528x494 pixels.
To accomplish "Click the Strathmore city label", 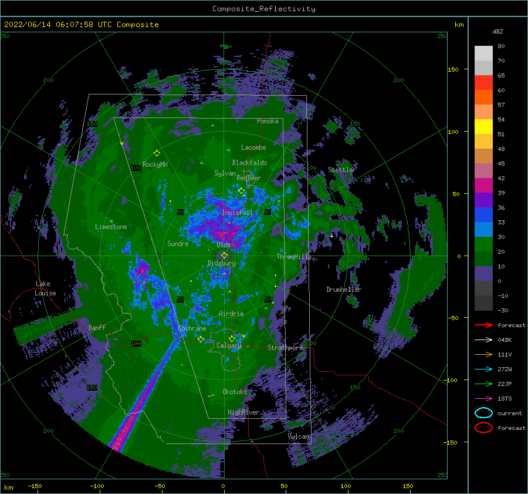I will coord(285,348).
